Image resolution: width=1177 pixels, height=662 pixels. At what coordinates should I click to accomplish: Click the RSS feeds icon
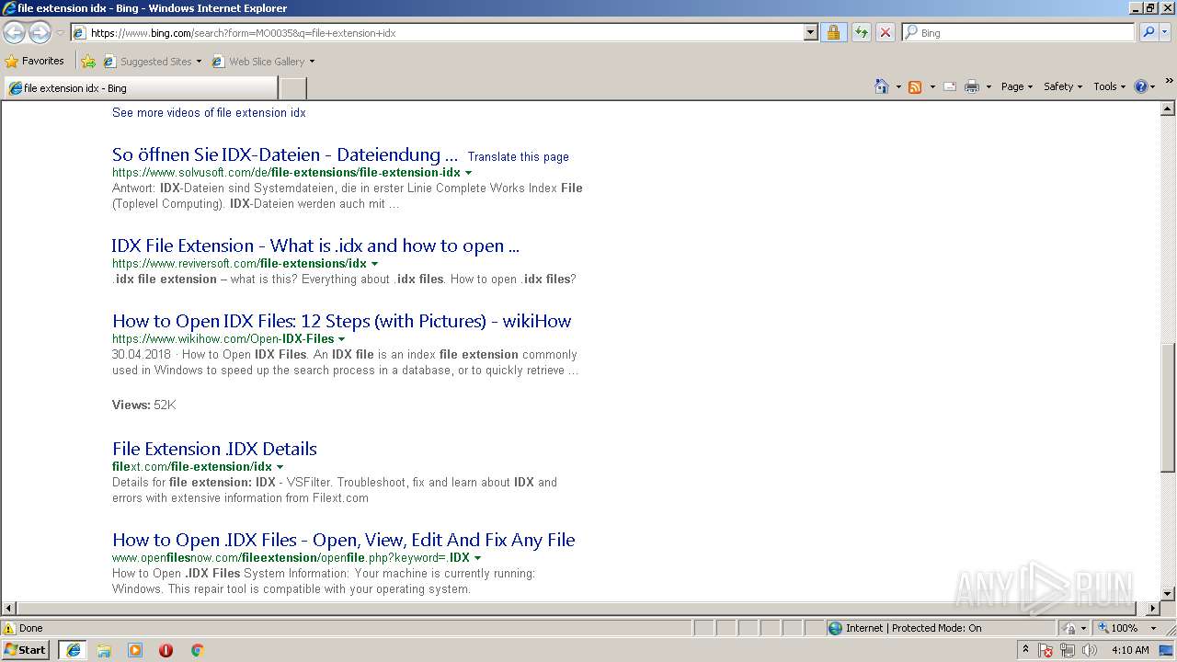click(915, 86)
